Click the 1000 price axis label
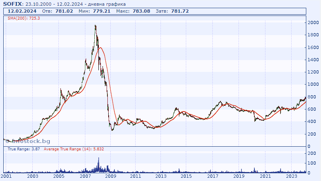This screenshot has width=321, height=181. pyautogui.click(x=313, y=84)
